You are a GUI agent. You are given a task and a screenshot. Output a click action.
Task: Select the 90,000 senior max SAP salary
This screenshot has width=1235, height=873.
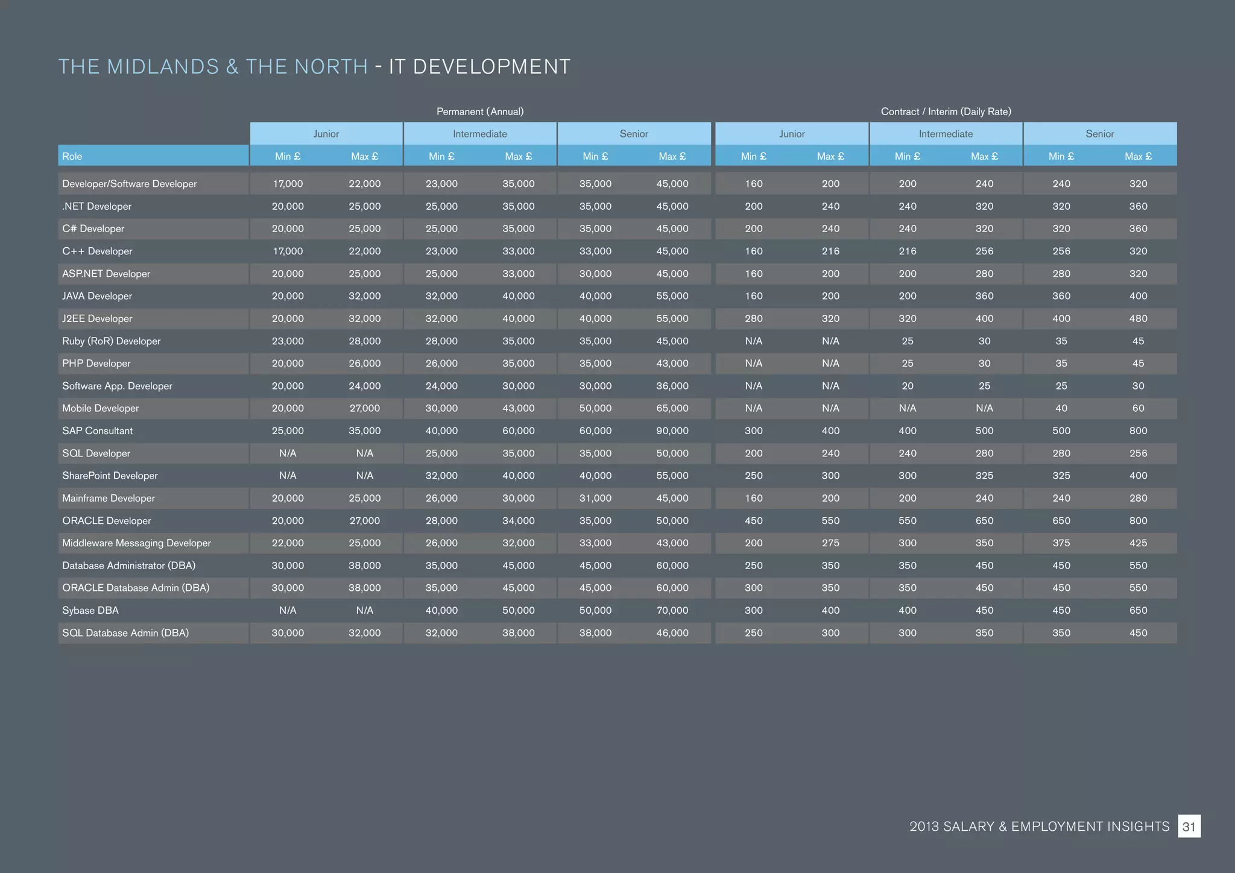(x=672, y=430)
